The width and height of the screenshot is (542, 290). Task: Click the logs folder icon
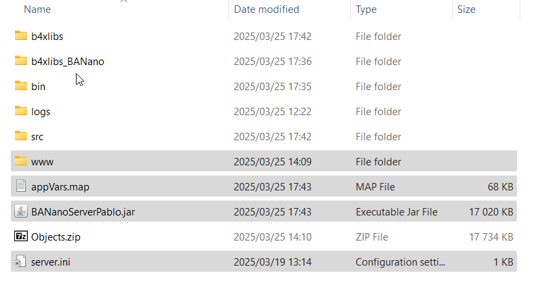click(x=21, y=111)
